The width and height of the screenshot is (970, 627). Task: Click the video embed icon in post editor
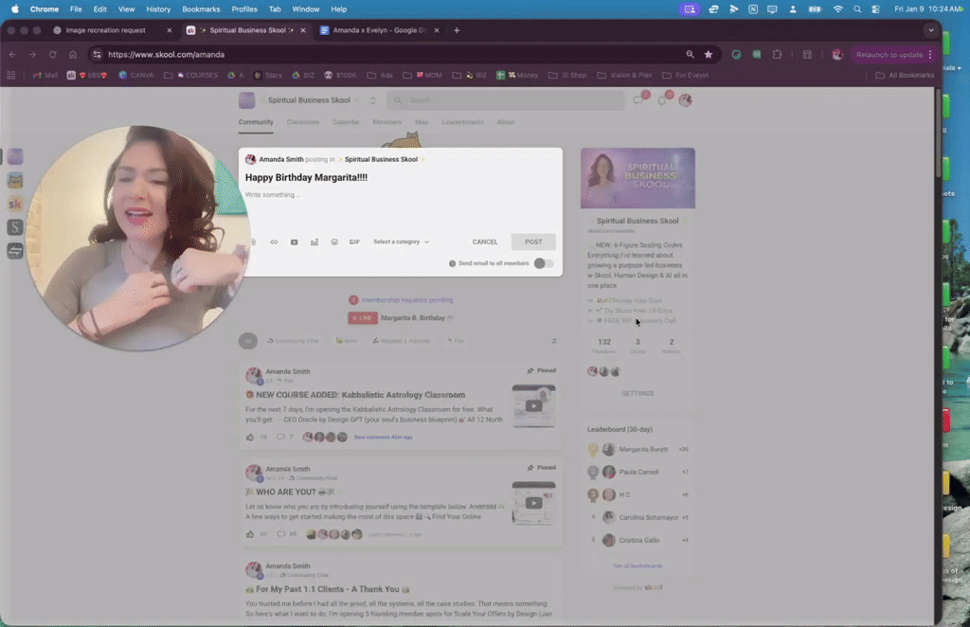pyautogui.click(x=294, y=242)
